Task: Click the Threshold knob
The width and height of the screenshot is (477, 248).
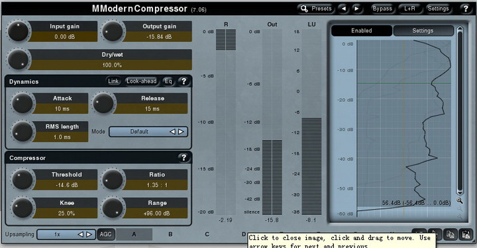Action: point(23,179)
